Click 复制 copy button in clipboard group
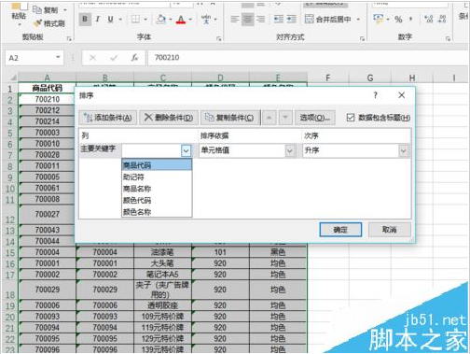Image resolution: width=470 pixels, height=354 pixels. pos(46,10)
